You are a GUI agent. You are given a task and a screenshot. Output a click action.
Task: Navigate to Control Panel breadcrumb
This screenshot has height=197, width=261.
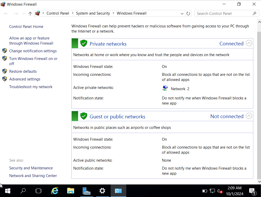[x=58, y=13]
